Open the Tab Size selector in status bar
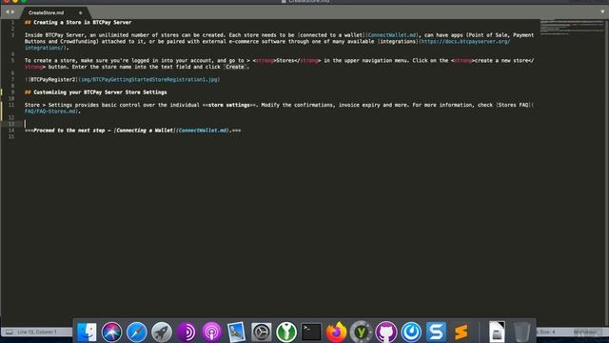This screenshot has width=609, height=343. click(x=545, y=332)
